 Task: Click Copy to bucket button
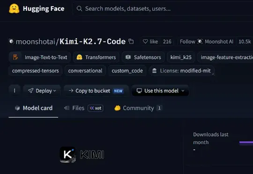coord(96,91)
